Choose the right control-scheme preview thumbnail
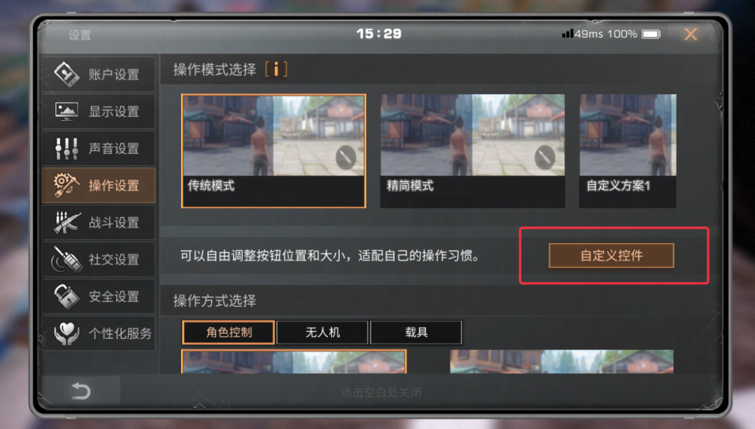 [561, 362]
